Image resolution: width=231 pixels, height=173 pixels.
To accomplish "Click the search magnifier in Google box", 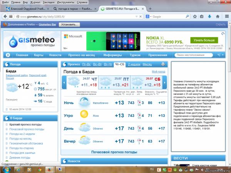I will pyautogui.click(x=187, y=16).
